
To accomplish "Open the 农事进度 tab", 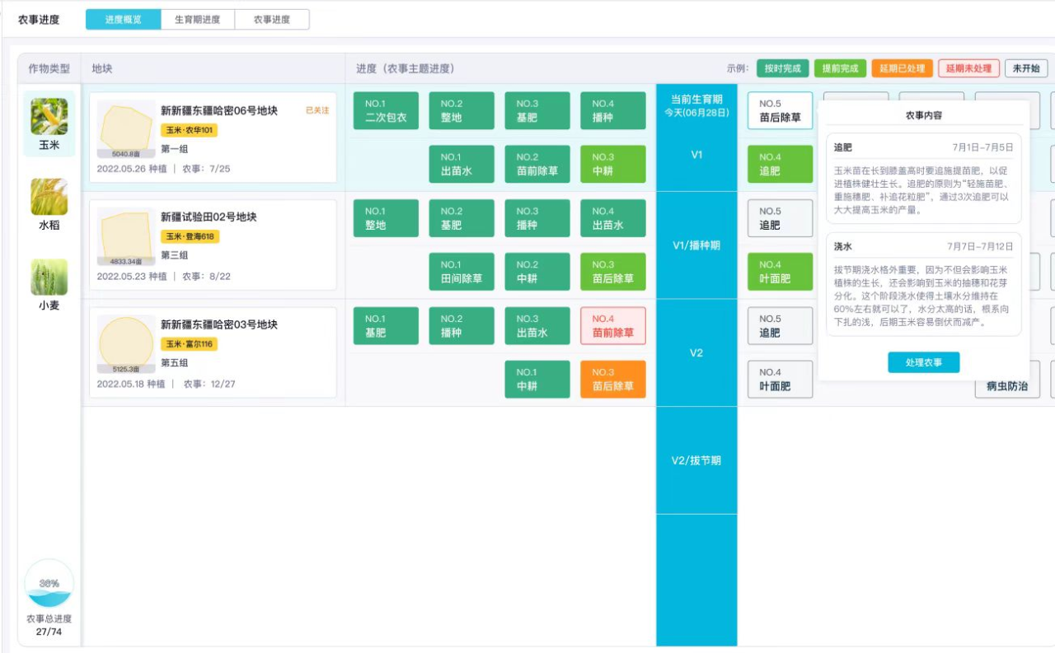I will click(x=272, y=20).
